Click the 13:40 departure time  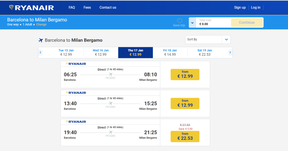point(70,104)
